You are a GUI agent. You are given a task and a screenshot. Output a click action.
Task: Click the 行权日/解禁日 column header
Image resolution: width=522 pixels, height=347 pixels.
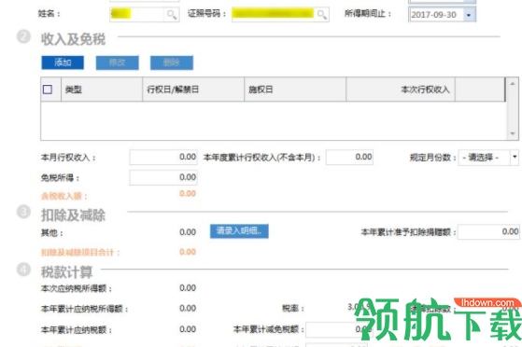(193, 90)
